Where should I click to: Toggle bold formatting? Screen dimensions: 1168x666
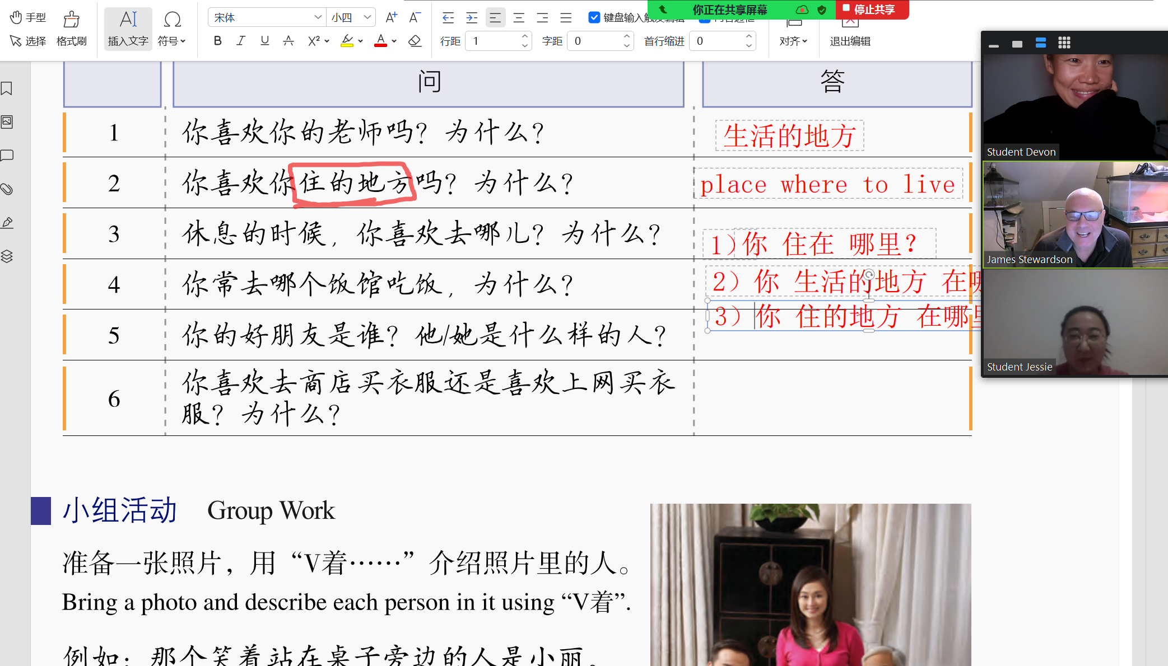click(x=218, y=41)
